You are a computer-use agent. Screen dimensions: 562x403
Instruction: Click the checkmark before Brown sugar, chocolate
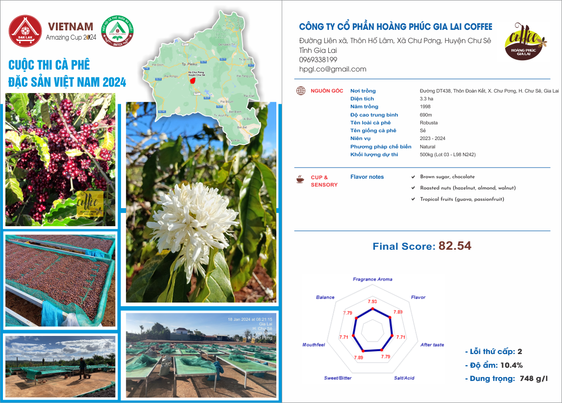click(x=413, y=177)
